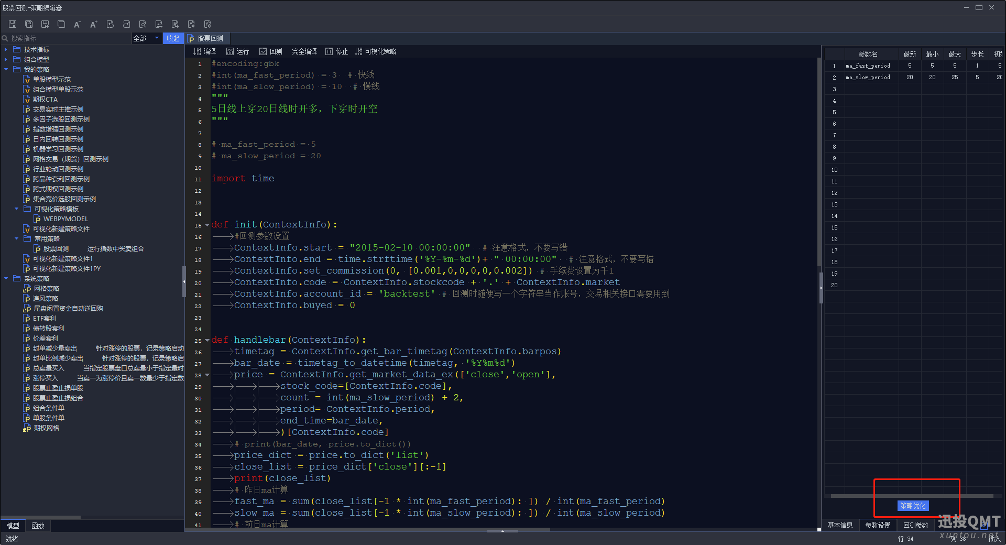
Task: Select the 追风策略 system strategy
Action: pos(41,298)
